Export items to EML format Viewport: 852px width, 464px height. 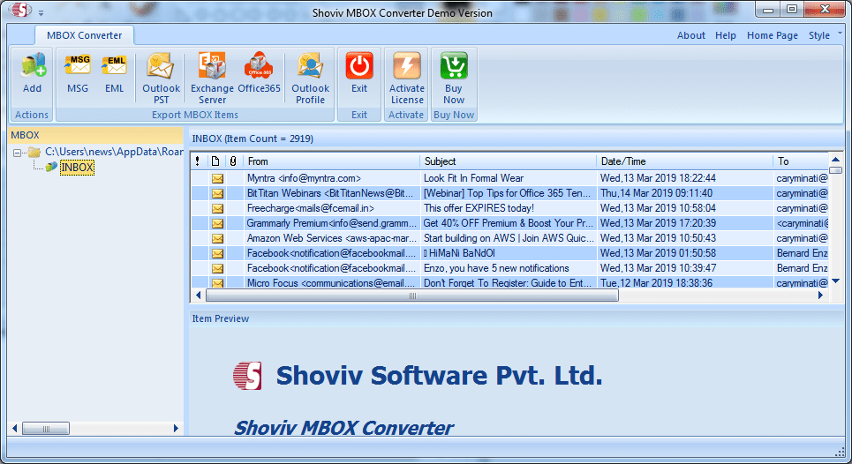pyautogui.click(x=114, y=73)
